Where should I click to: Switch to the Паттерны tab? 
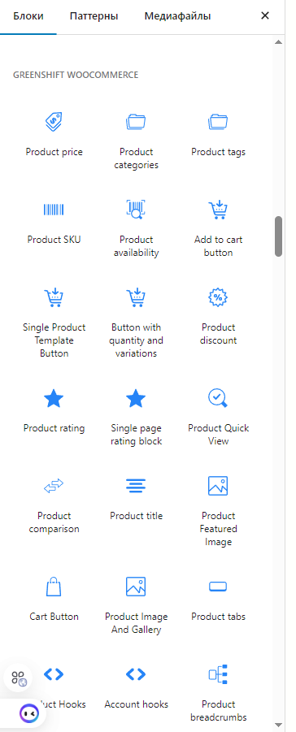94,16
